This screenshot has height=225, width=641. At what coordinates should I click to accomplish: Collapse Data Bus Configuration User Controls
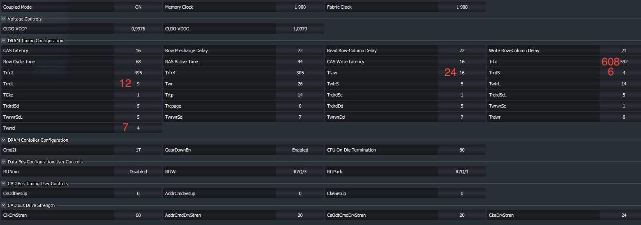click(x=4, y=162)
